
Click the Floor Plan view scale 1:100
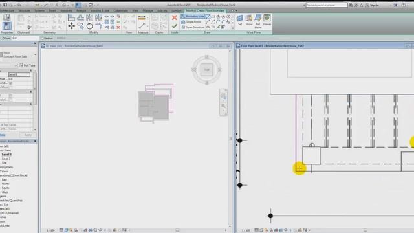tap(246, 230)
